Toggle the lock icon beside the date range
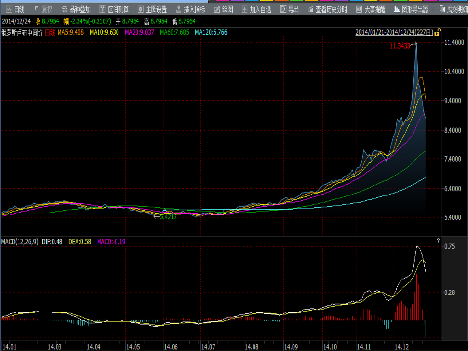Viewport: 468px width, 351px height. (438, 32)
